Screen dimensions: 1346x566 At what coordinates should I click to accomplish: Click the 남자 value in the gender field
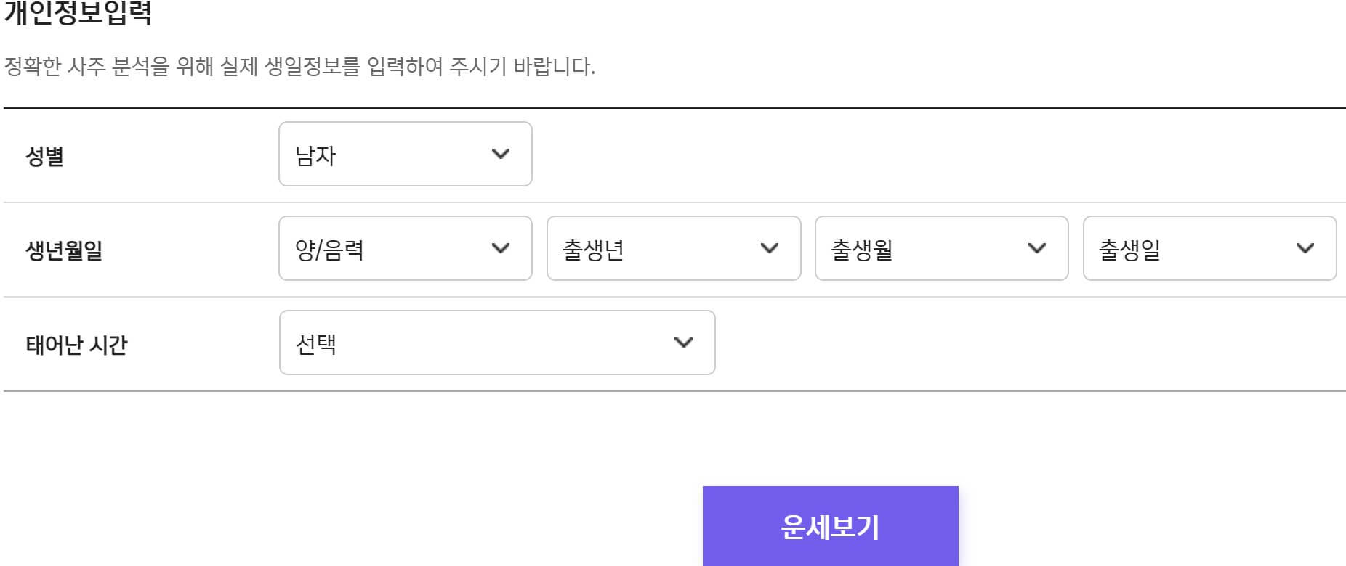point(314,154)
